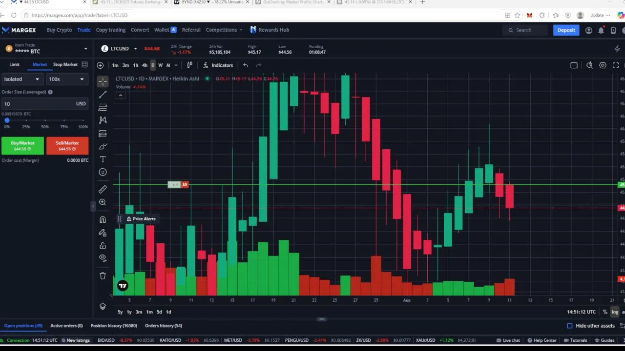Toggle the percent scale button

tap(605, 312)
